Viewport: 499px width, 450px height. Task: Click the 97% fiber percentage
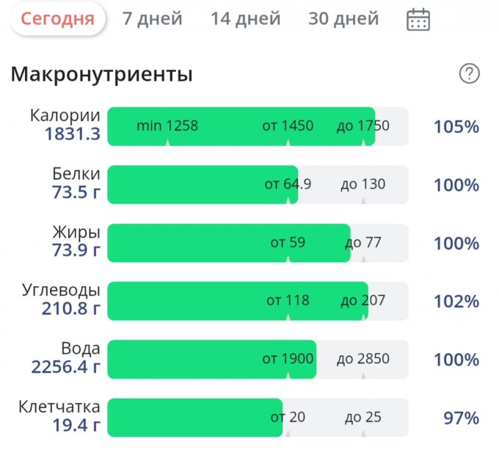[x=461, y=418]
